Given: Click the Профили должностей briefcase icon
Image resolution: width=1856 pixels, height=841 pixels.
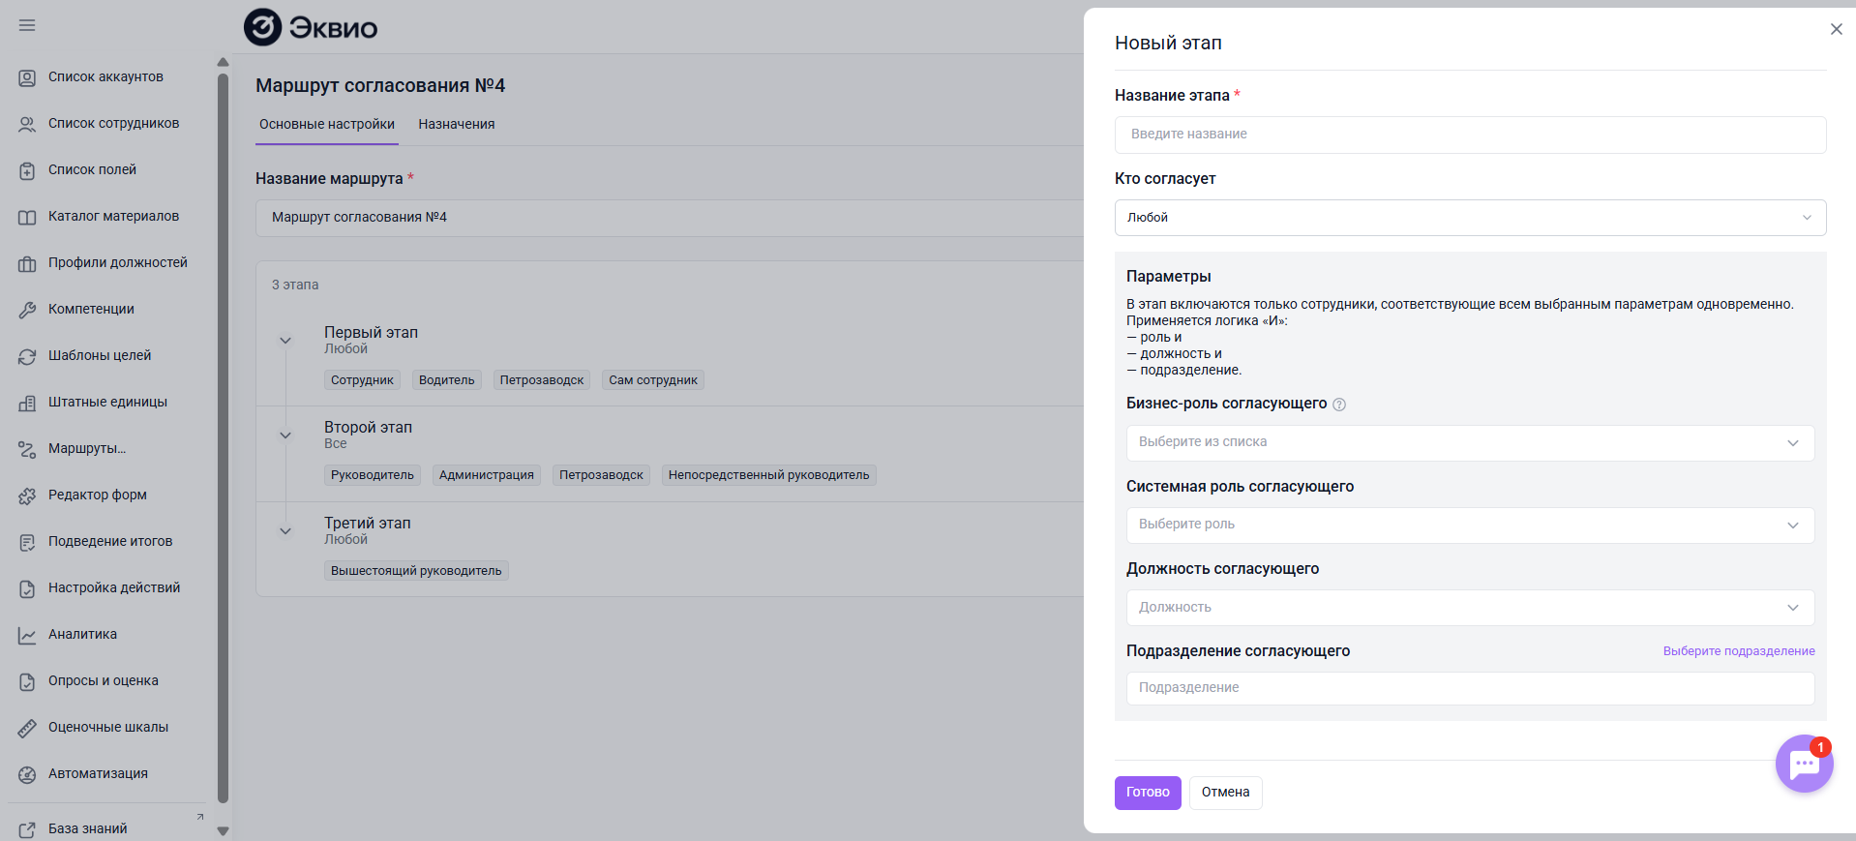Looking at the screenshot, I should (27, 263).
